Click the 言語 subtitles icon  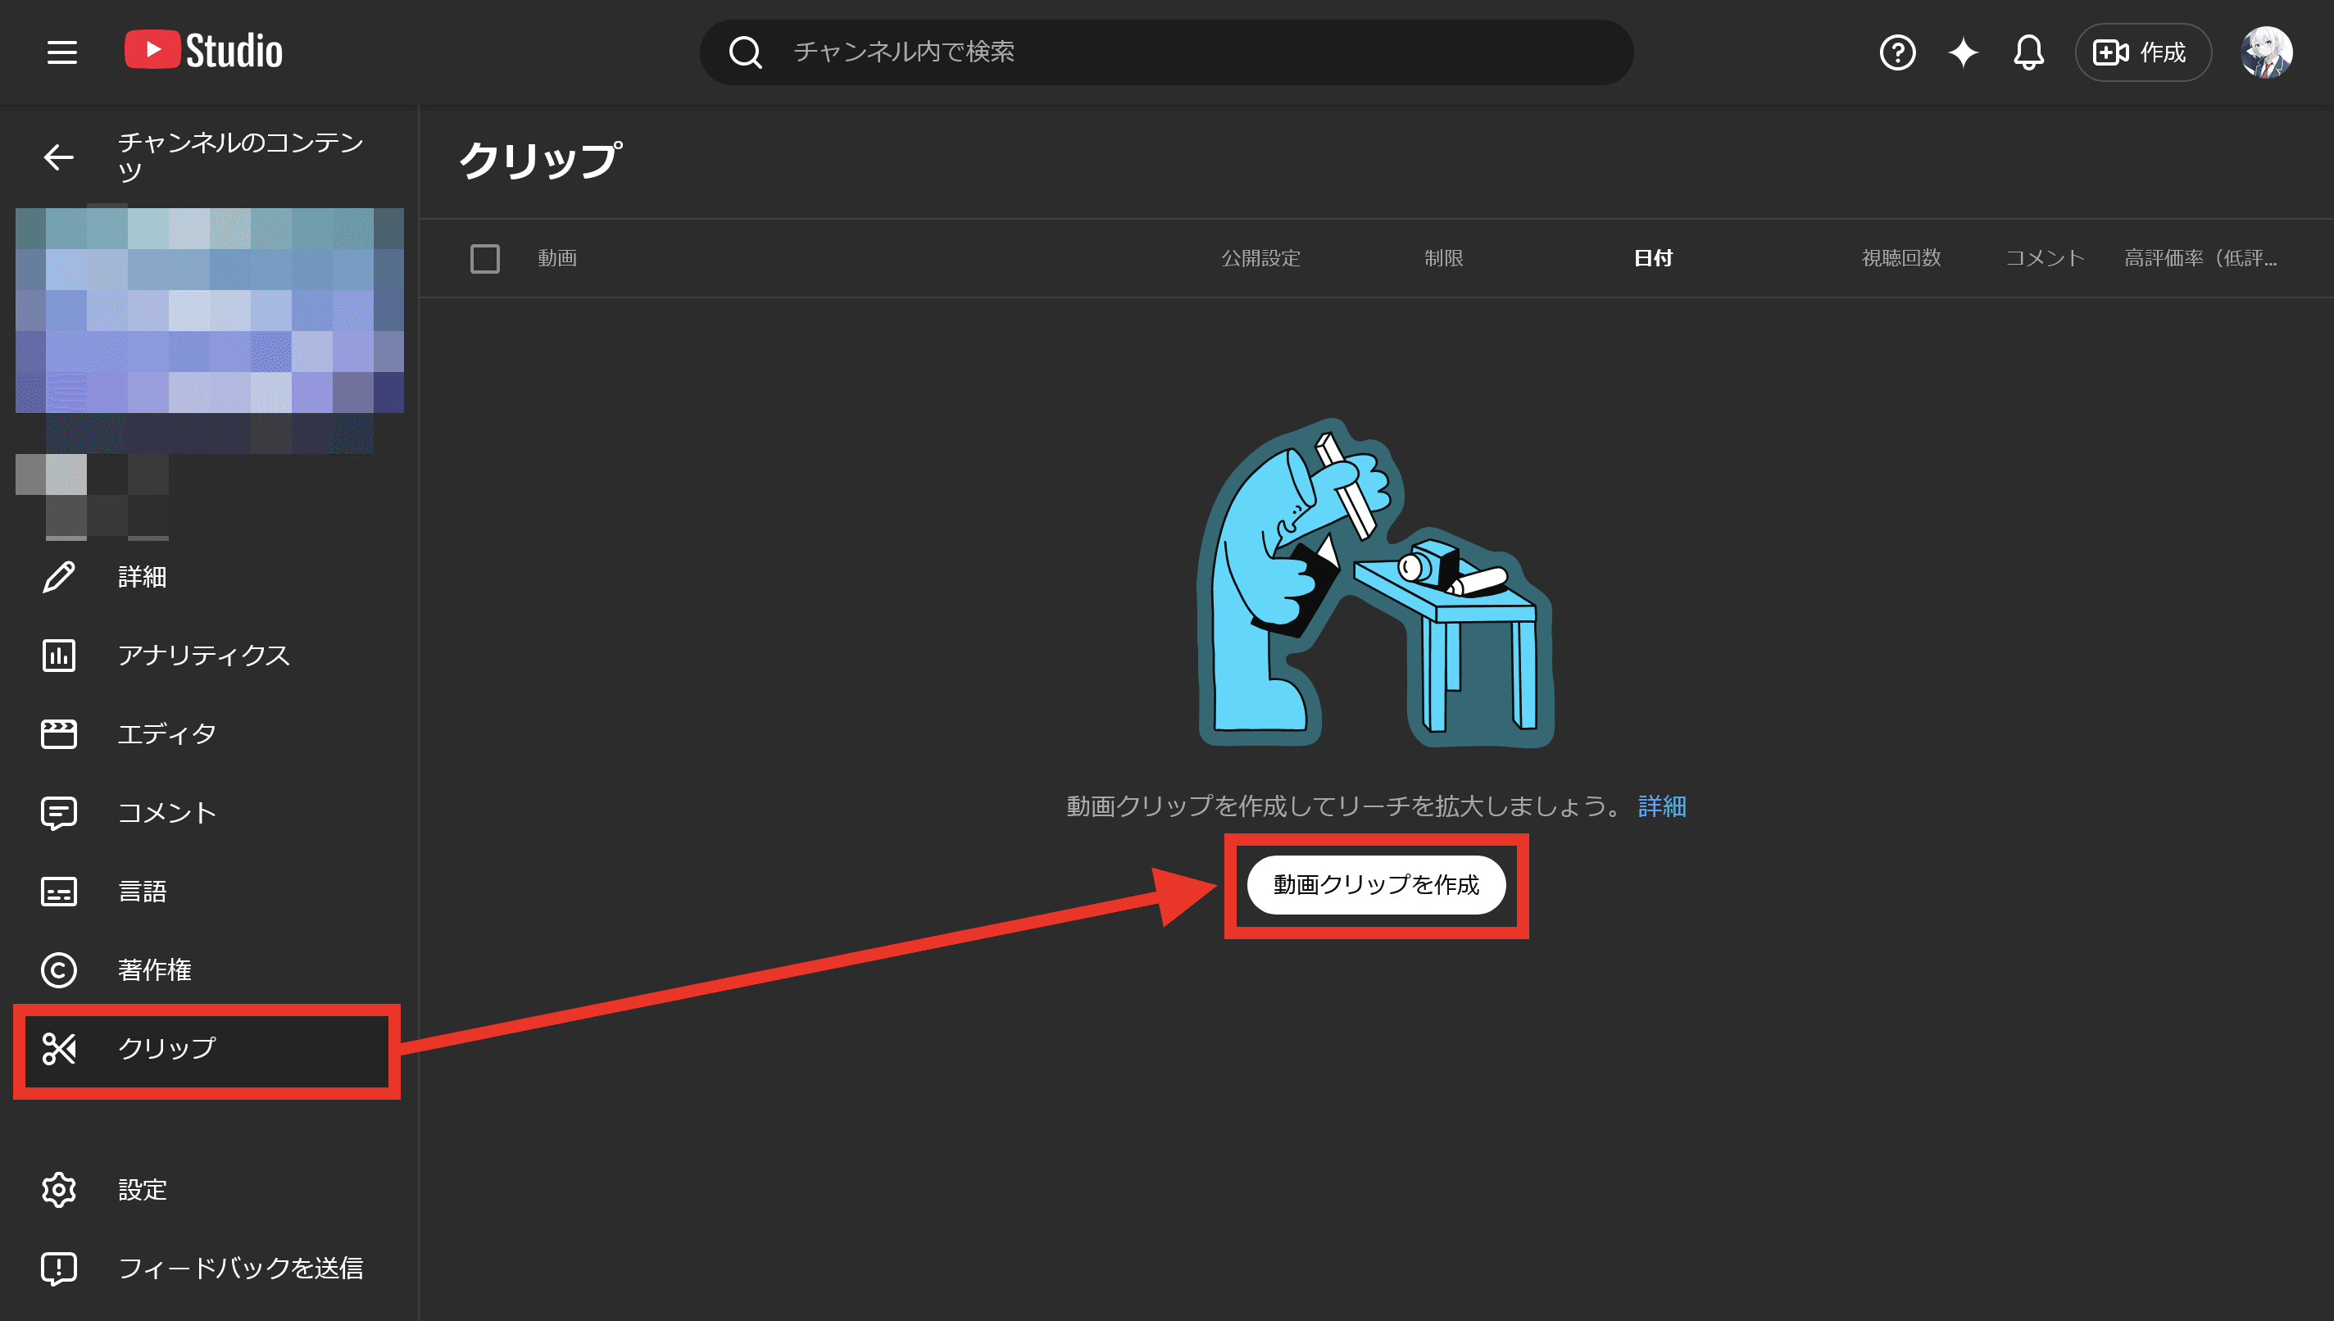click(59, 891)
